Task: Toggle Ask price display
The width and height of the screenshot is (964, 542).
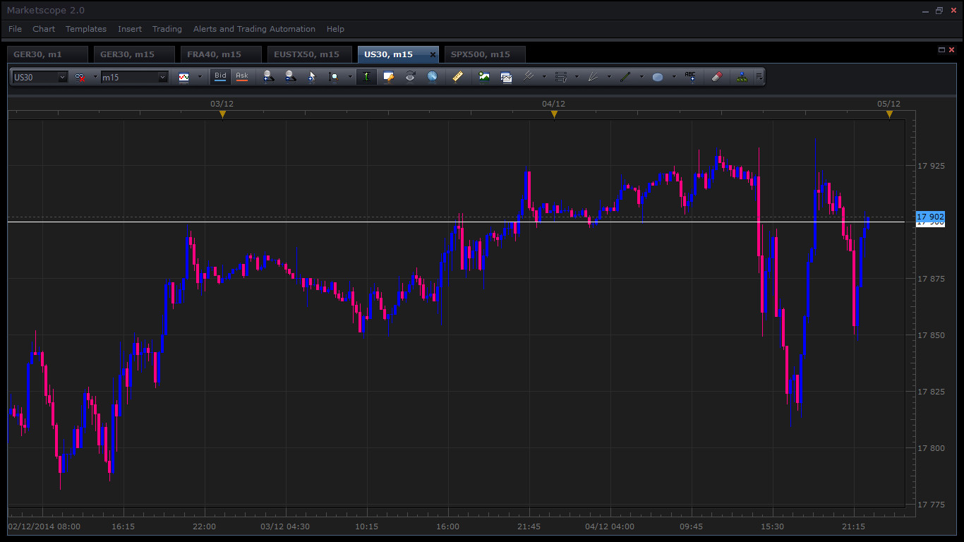Action: [x=242, y=77]
